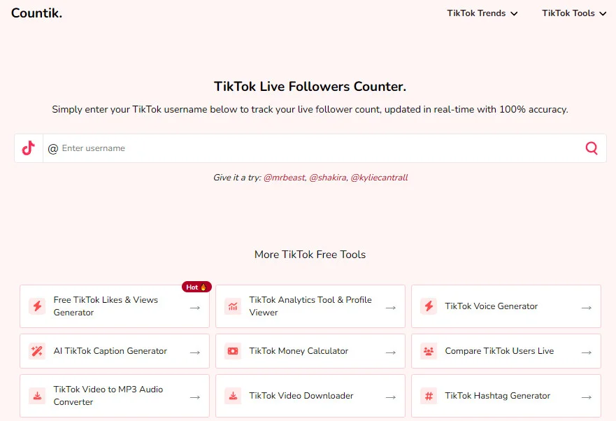Open TikTok Video Downloader

tap(310, 396)
